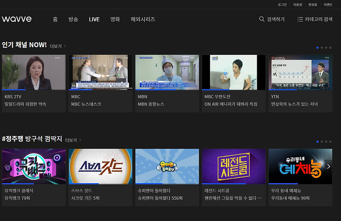Click 웬만해선 그들을 막을 수 없다 text
Image resolution: width=341 pixels, height=221 pixels.
coord(233,198)
